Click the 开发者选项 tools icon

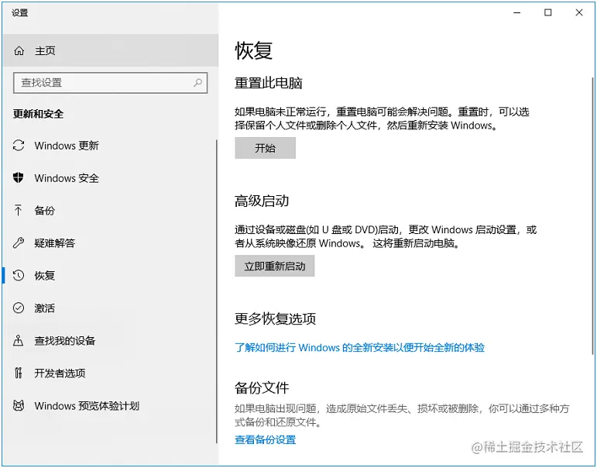tap(19, 373)
